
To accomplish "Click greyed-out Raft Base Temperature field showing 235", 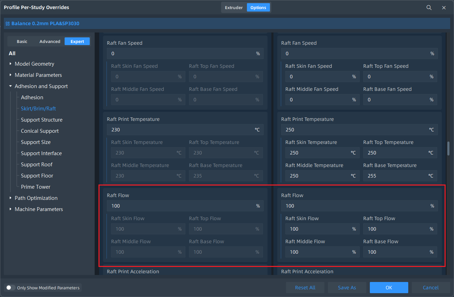I will click(x=226, y=176).
